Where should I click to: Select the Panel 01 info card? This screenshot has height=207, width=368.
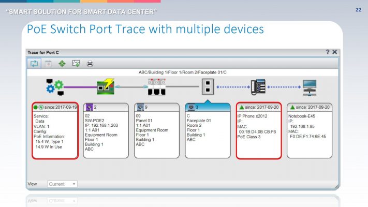coord(157,130)
